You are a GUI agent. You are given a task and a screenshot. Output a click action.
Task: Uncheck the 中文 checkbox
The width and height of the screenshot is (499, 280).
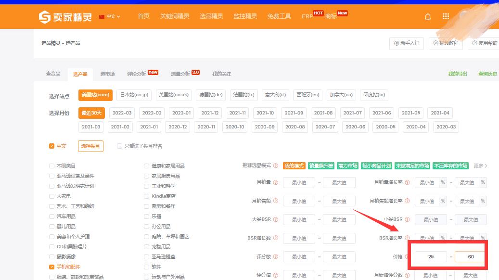click(52, 146)
